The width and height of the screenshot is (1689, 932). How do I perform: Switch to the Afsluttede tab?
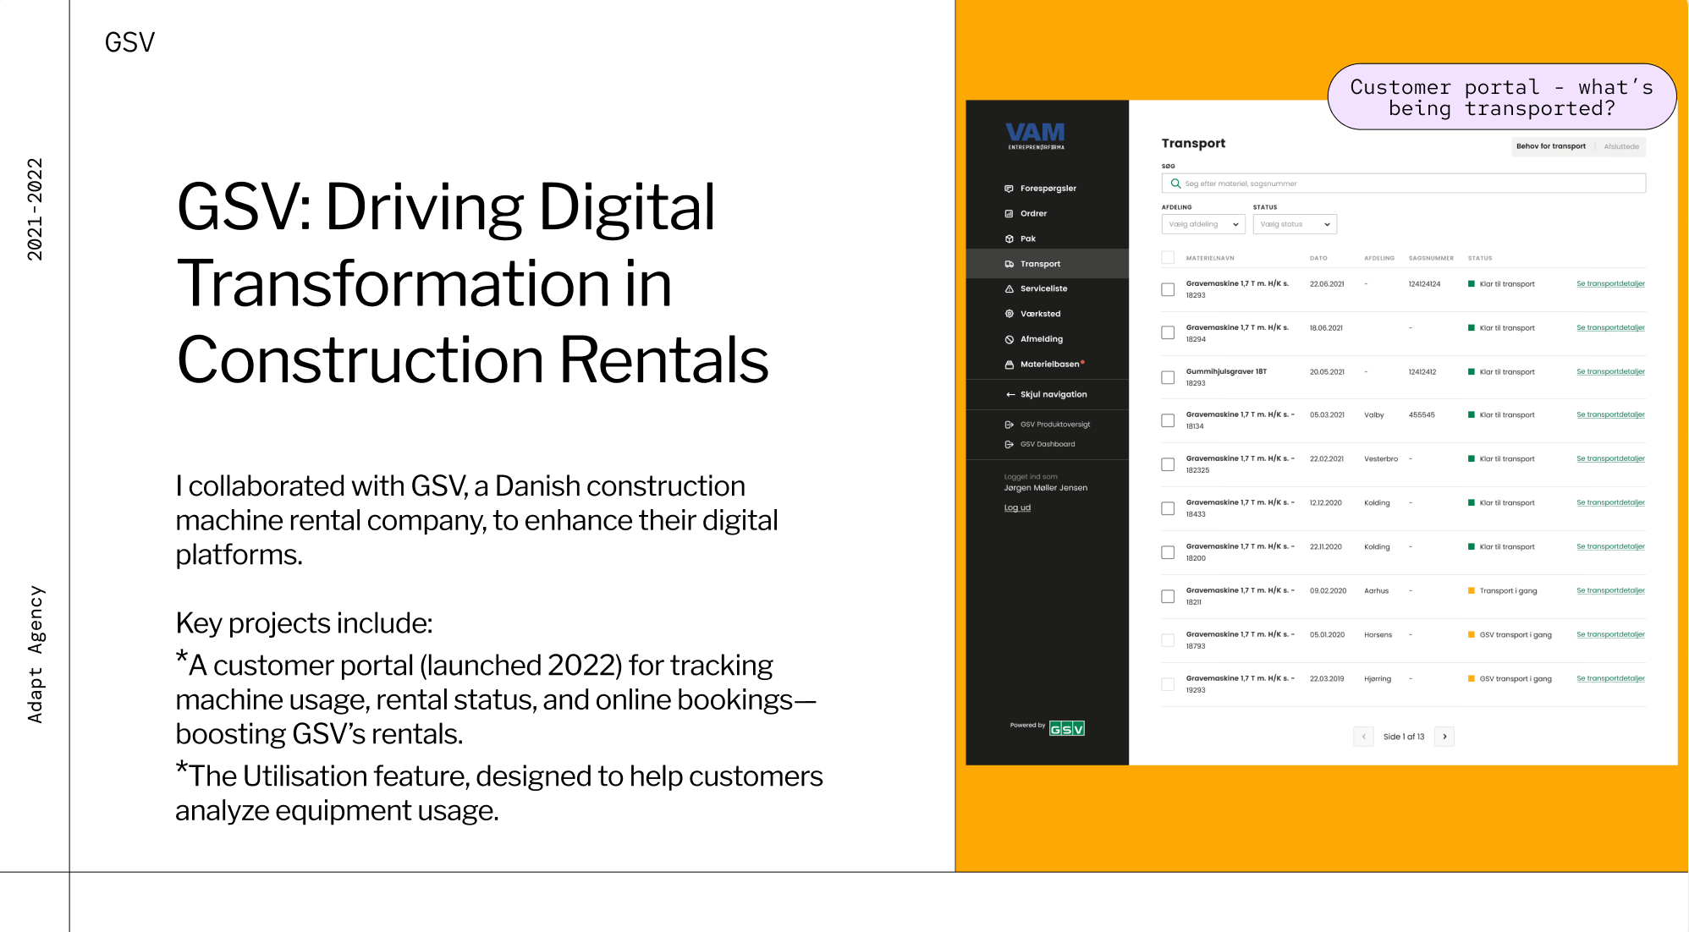(1620, 147)
